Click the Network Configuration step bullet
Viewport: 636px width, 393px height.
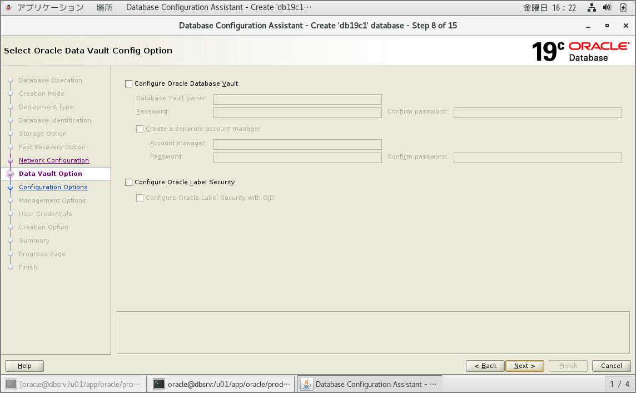(10, 160)
